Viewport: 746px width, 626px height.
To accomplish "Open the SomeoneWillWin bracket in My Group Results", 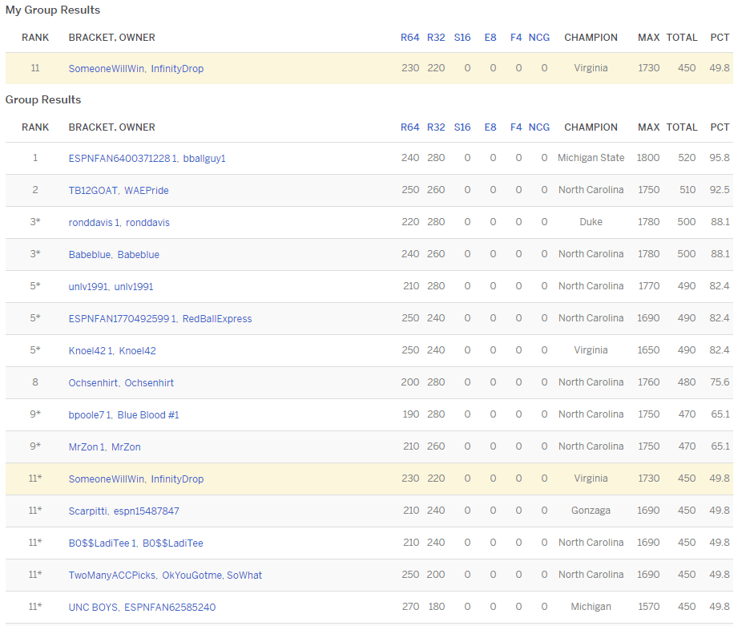I will (x=106, y=69).
